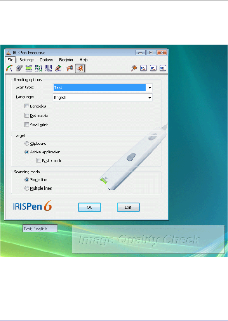This screenshot has width=228, height=321.
Task: Click the magic wand wizard icon
Action: coord(134,68)
